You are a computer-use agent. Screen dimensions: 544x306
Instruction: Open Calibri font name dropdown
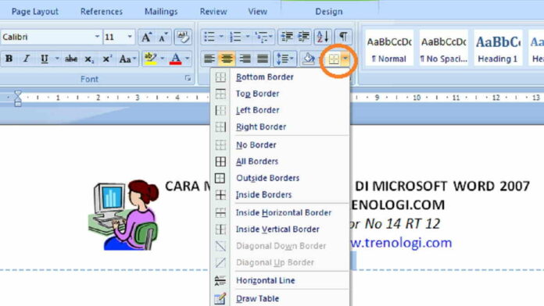pos(97,37)
